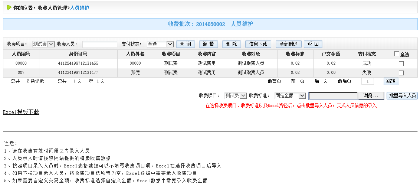The image size is (420, 186).
Task: Click the 批量导入人员 button
Action: pos(402,96)
